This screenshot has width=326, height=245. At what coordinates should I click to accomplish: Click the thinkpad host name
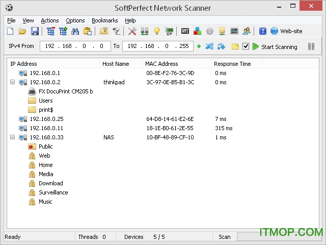pos(114,82)
